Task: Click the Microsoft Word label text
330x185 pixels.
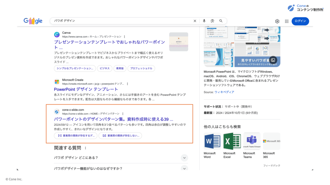Action: click(x=209, y=155)
